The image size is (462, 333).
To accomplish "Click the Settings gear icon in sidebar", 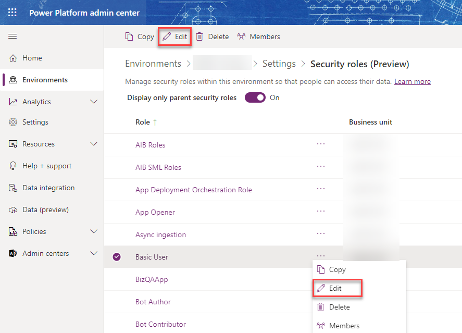I will coord(13,122).
